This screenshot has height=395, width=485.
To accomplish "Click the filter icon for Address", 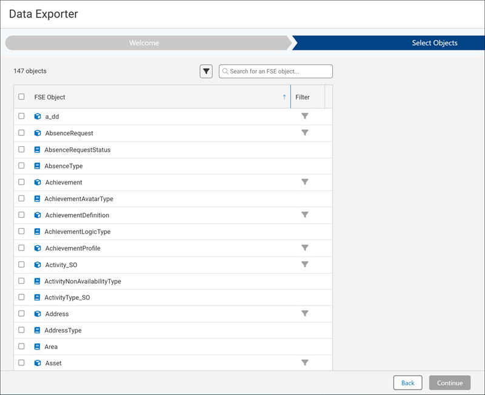I will click(x=305, y=314).
